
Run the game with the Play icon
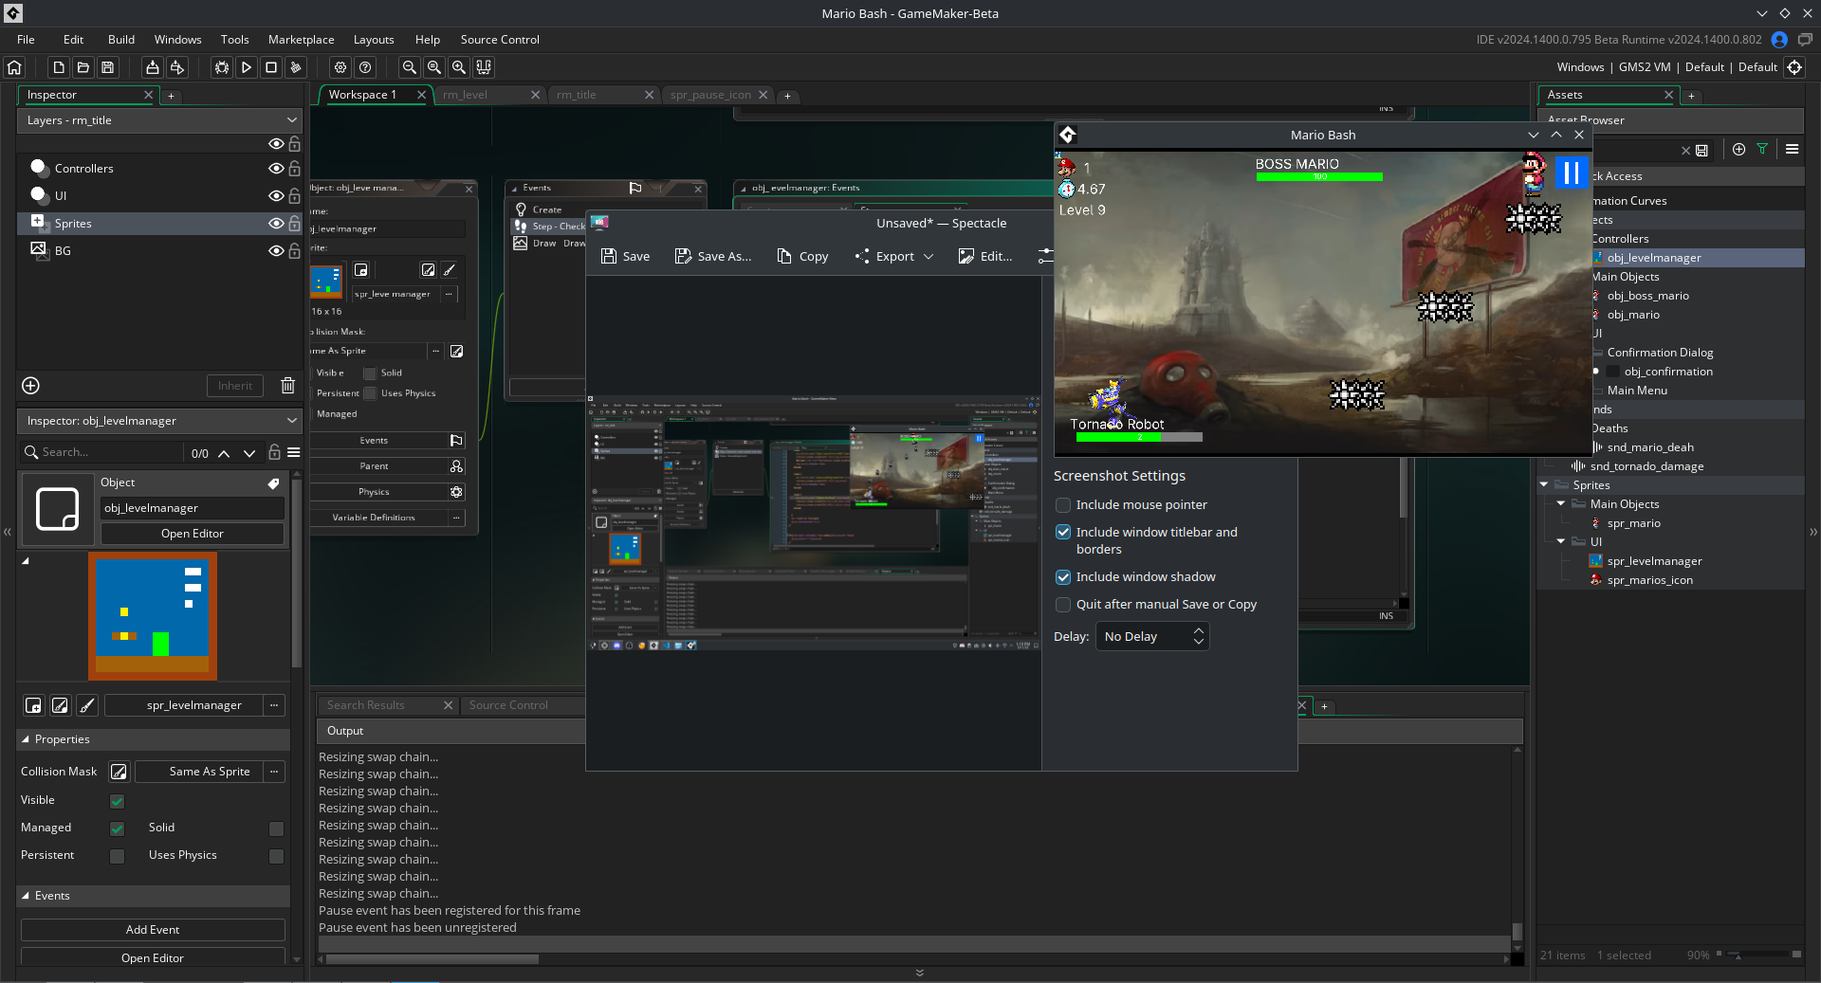point(247,67)
